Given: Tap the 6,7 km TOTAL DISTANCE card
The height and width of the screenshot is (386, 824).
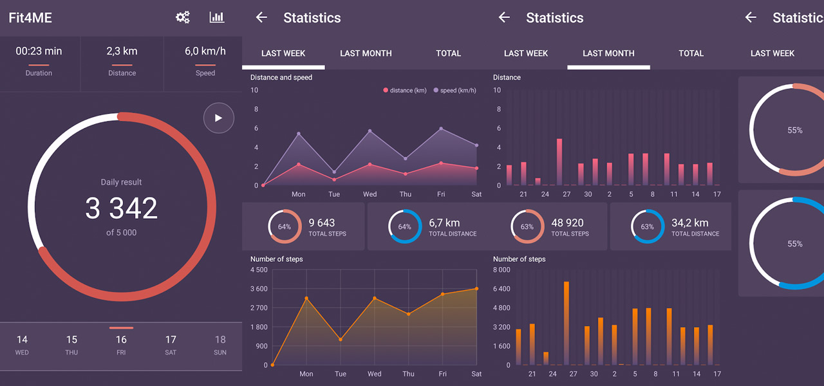Looking at the screenshot, I should click(427, 226).
